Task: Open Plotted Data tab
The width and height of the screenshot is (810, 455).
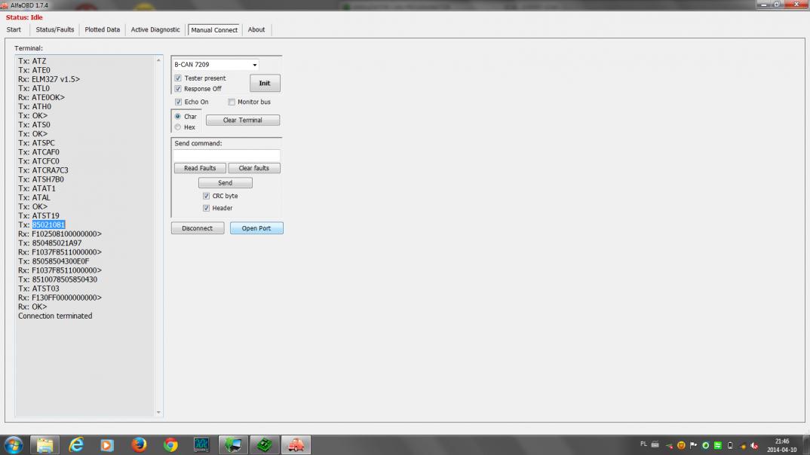Action: coord(103,29)
